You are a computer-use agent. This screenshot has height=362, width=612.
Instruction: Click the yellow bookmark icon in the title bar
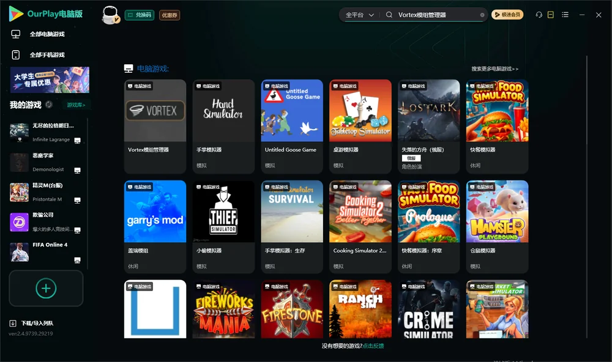point(551,15)
